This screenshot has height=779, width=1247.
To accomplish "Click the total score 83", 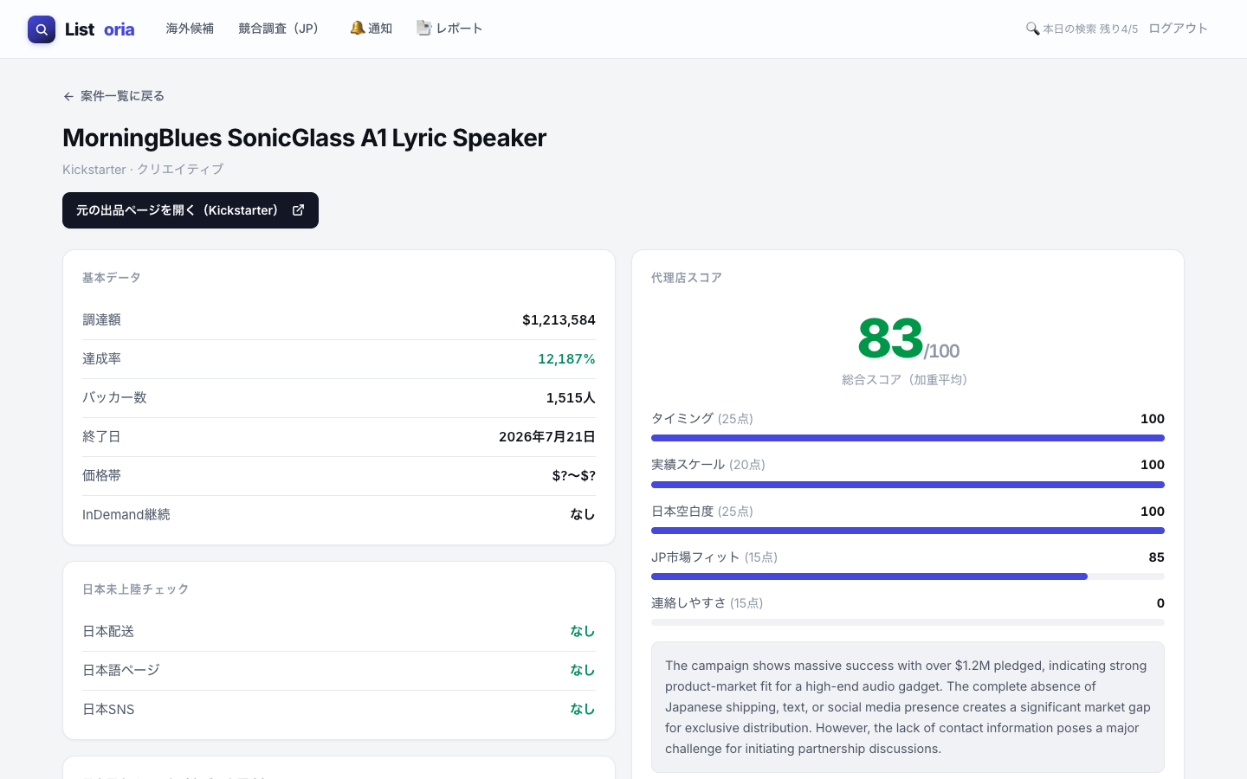I will (x=890, y=338).
